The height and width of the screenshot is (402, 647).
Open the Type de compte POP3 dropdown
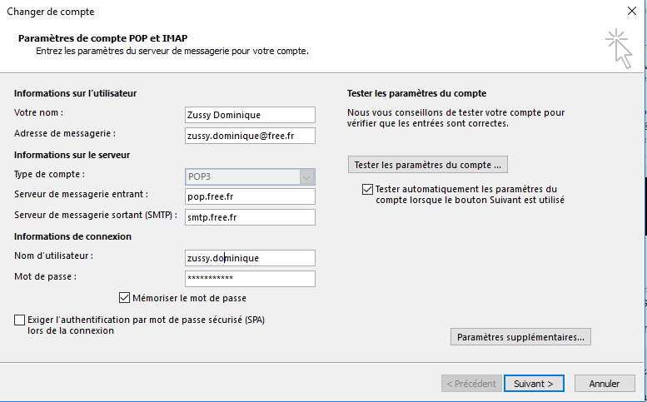point(250,176)
